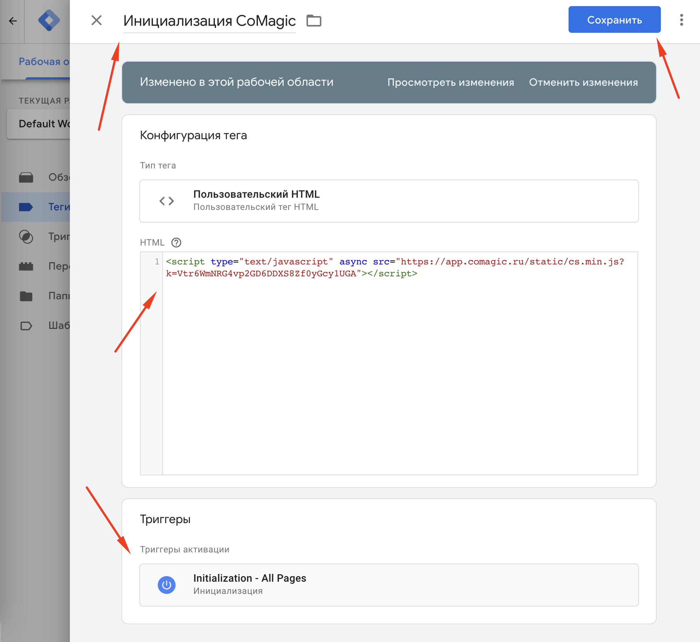Click the Конфигурация тега heading
The width and height of the screenshot is (700, 642).
click(x=193, y=135)
